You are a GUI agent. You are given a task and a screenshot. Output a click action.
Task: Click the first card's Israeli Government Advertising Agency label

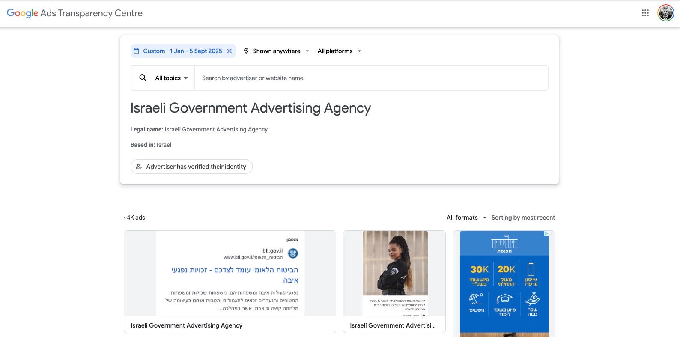(x=187, y=325)
